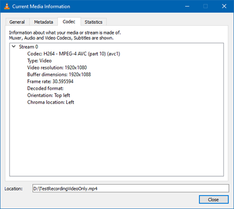Select the Type: Video row
The image size is (234, 209).
click(39, 61)
